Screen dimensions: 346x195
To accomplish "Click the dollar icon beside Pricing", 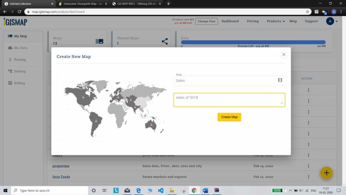I will coord(10,60).
